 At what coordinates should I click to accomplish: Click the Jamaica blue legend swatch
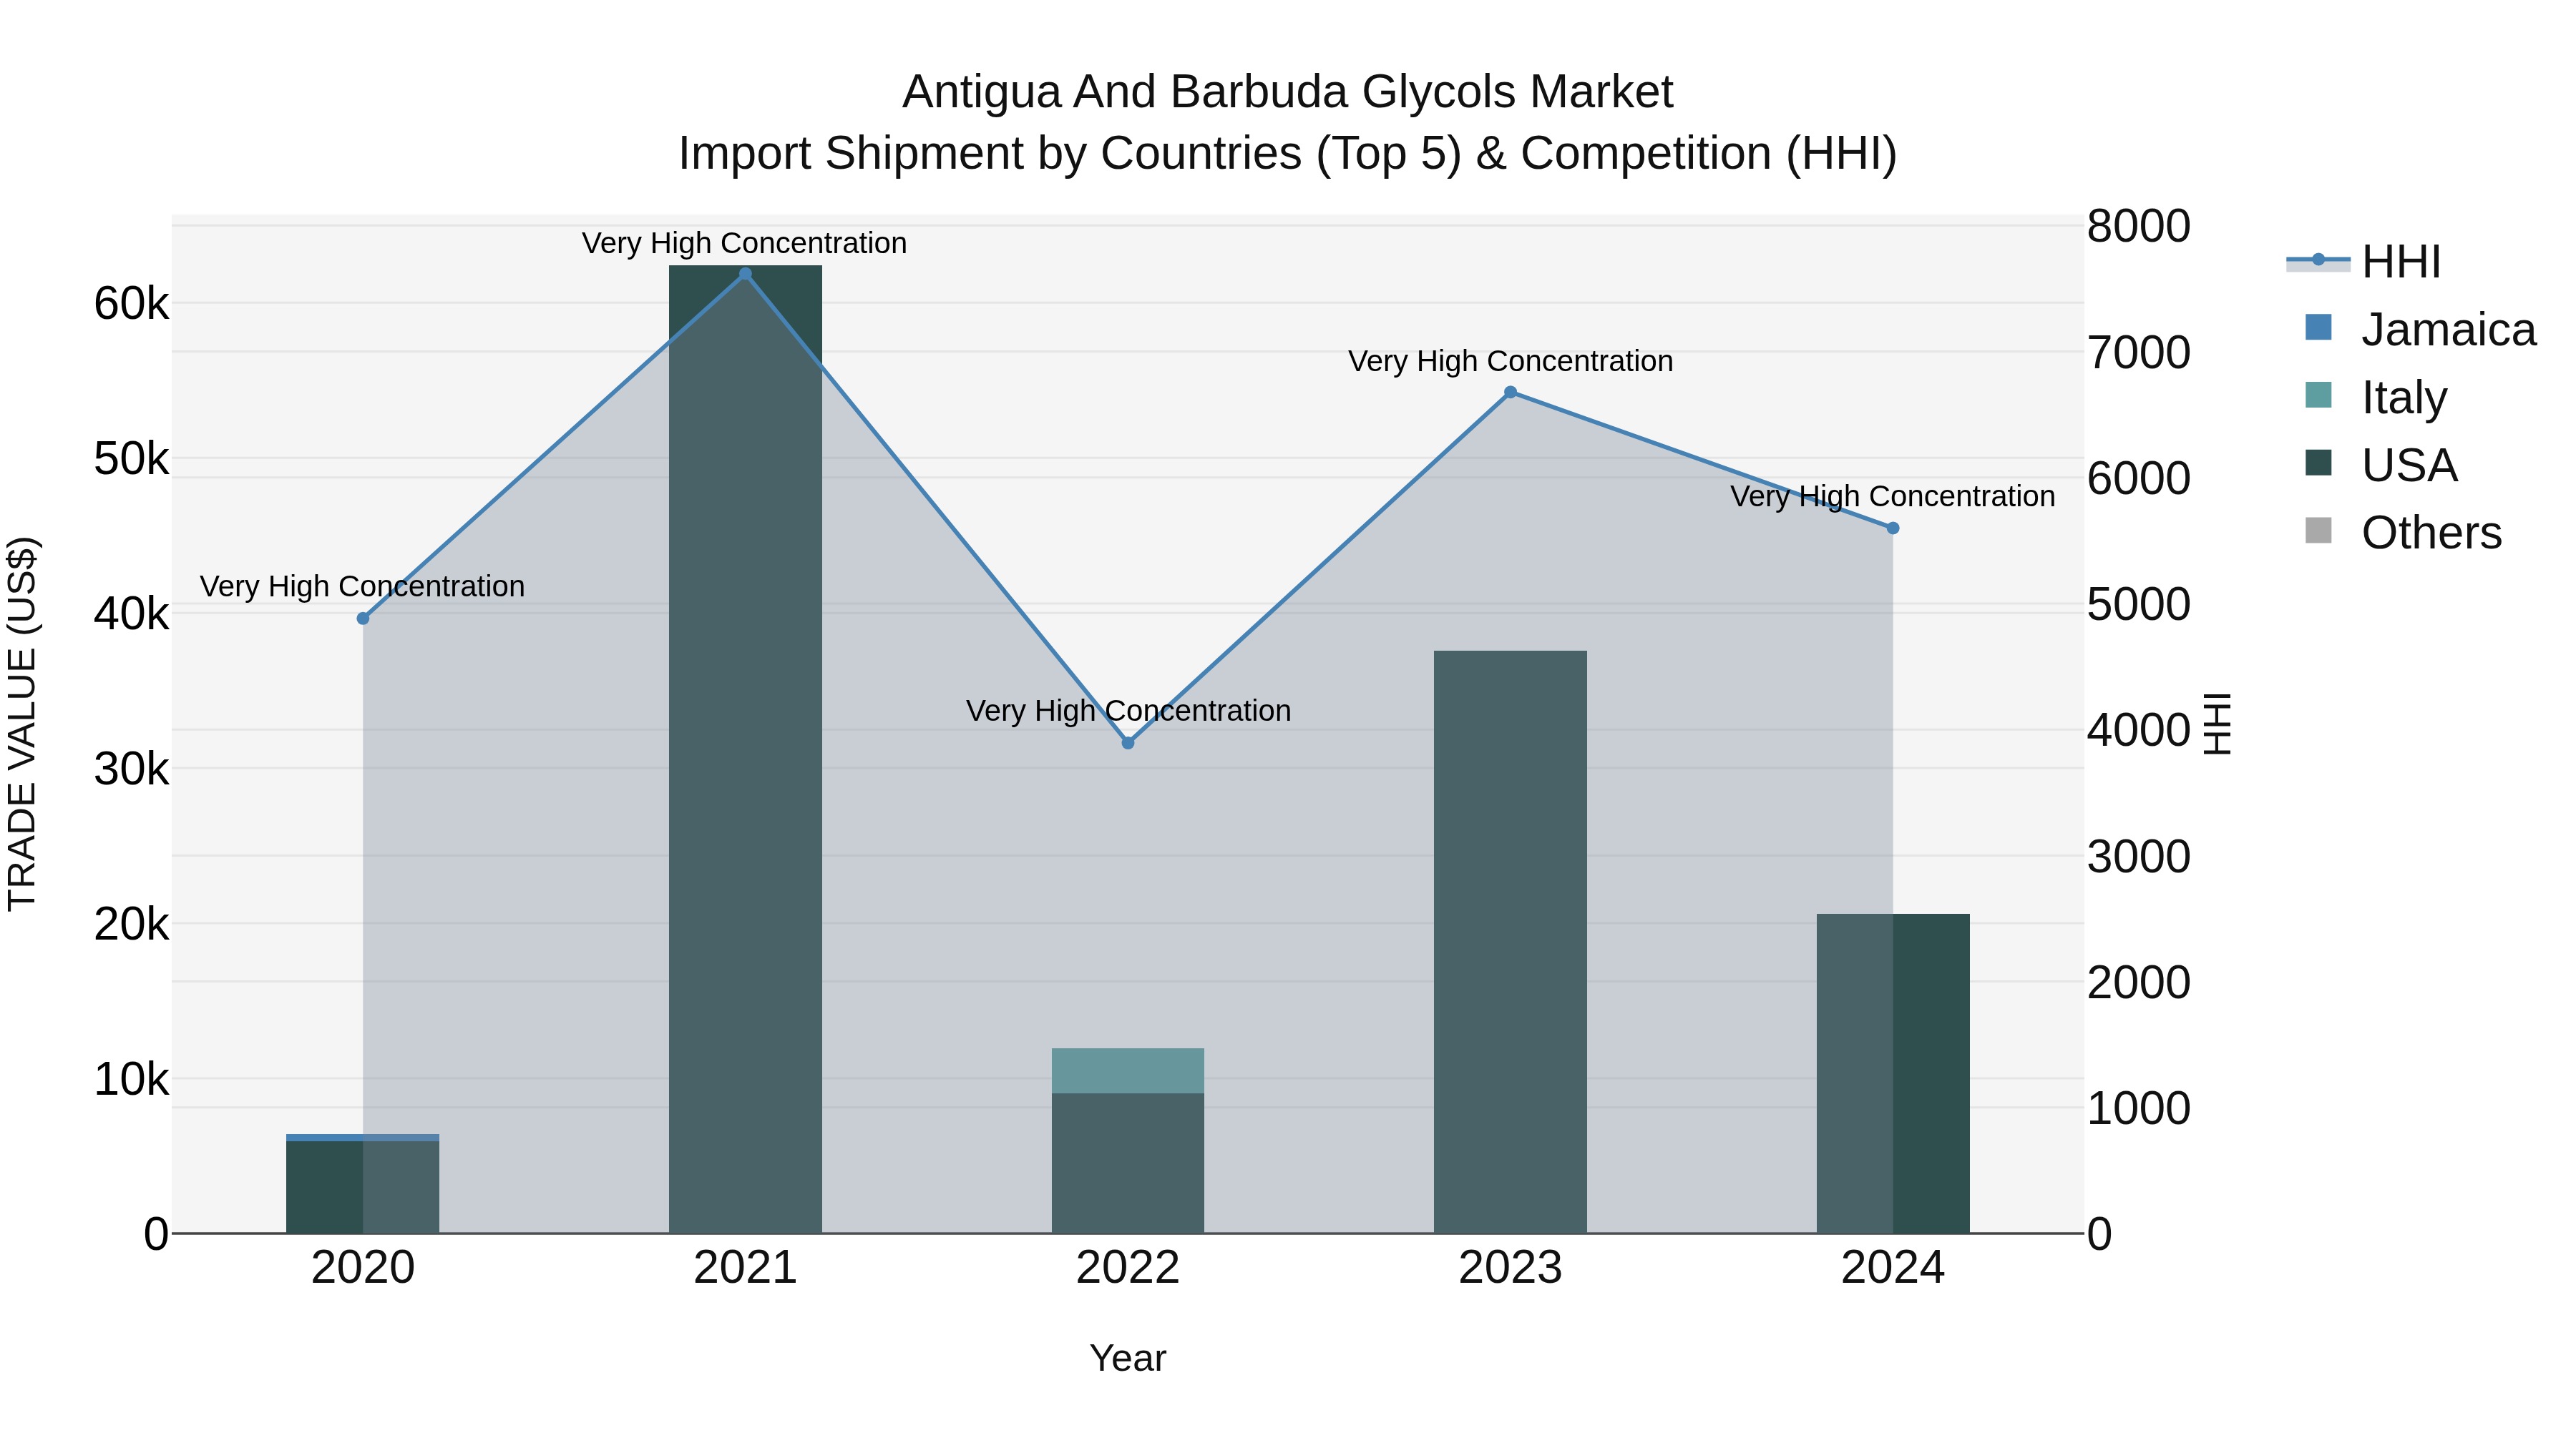[2318, 327]
